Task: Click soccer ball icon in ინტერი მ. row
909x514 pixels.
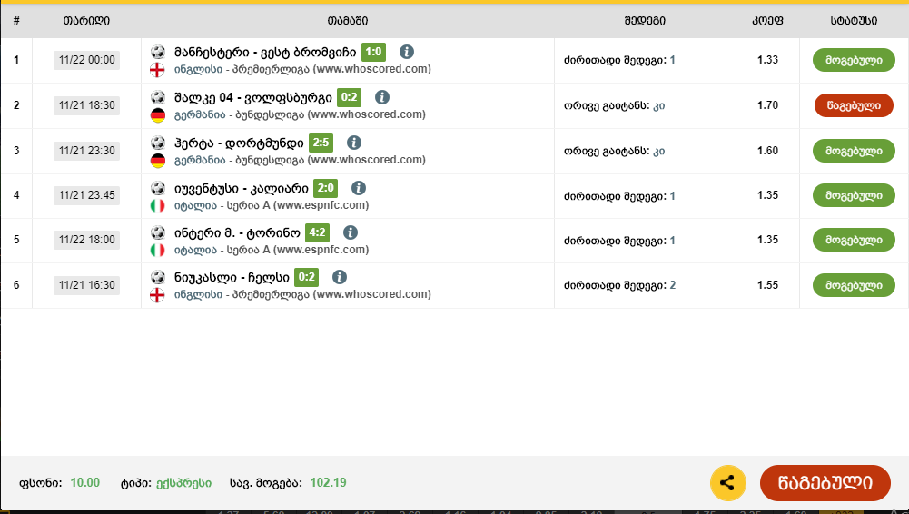Action: point(158,232)
